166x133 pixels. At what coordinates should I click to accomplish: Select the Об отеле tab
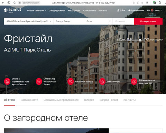click(x=9, y=100)
